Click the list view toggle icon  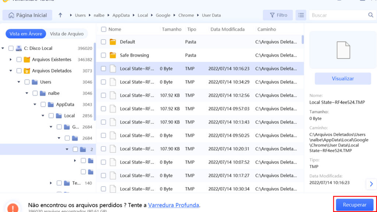(301, 15)
